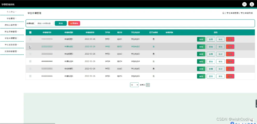Click 删除 button for row 2222222222
Screen dimensions: 257x124
coord(230,47)
